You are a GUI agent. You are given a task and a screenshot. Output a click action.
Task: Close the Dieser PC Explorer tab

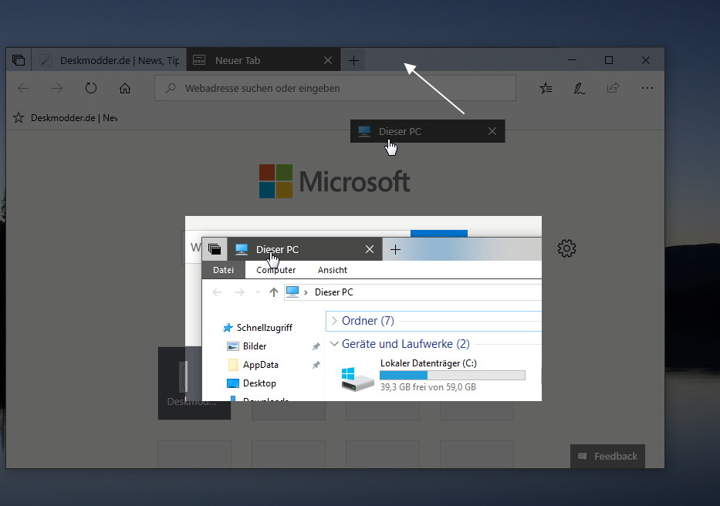(369, 249)
